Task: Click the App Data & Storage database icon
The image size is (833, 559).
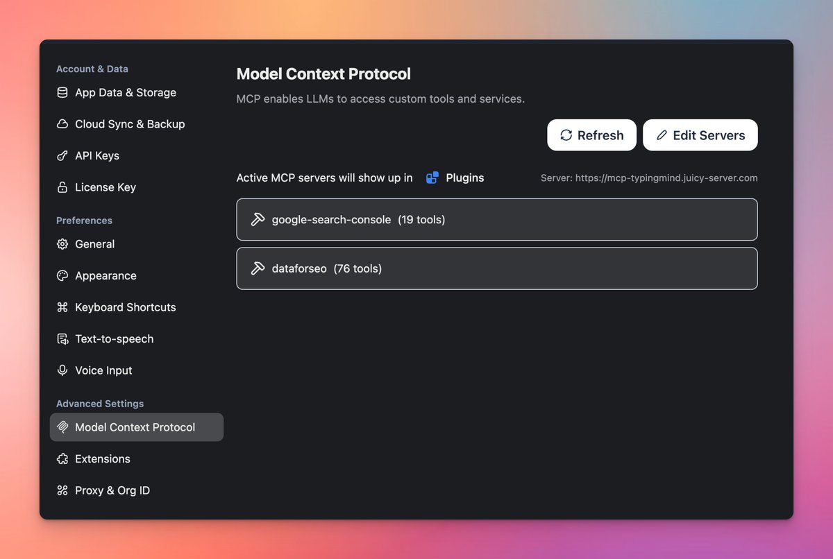Action: point(62,92)
